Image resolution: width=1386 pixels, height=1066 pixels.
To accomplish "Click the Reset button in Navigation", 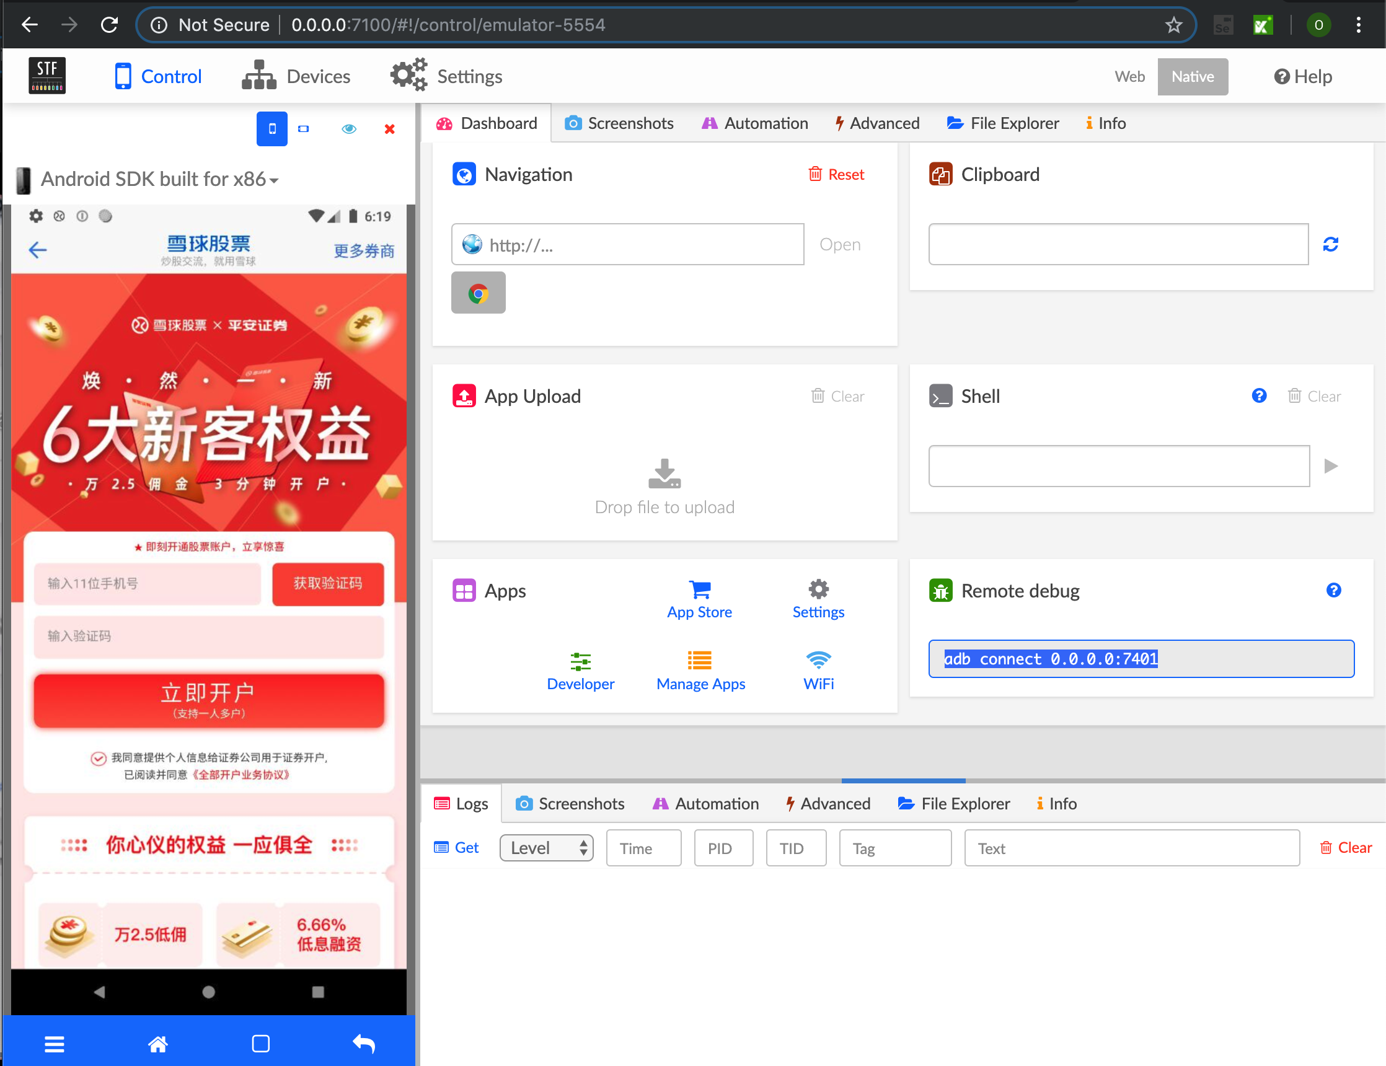I will pos(836,175).
